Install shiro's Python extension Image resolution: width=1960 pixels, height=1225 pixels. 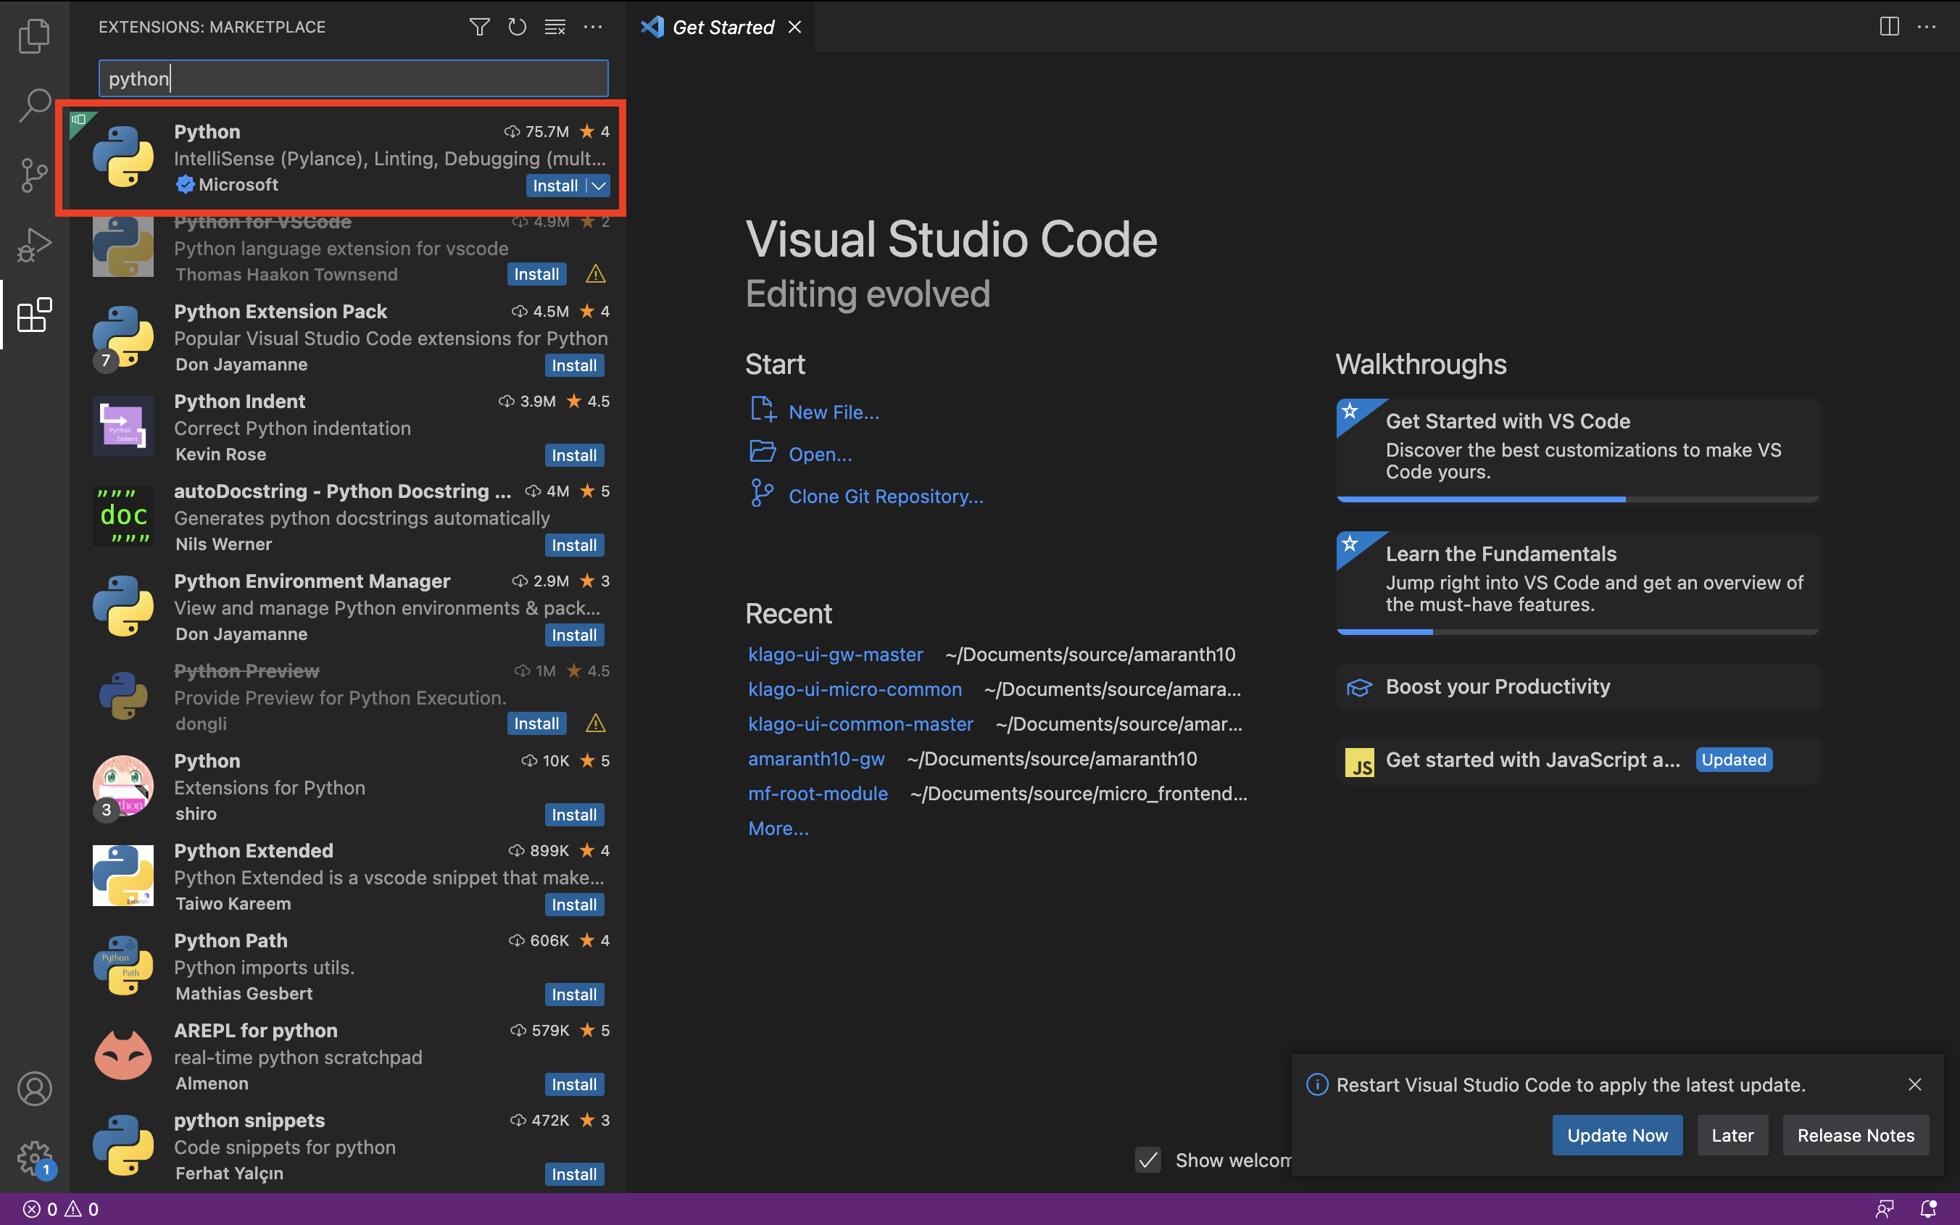[x=574, y=815]
